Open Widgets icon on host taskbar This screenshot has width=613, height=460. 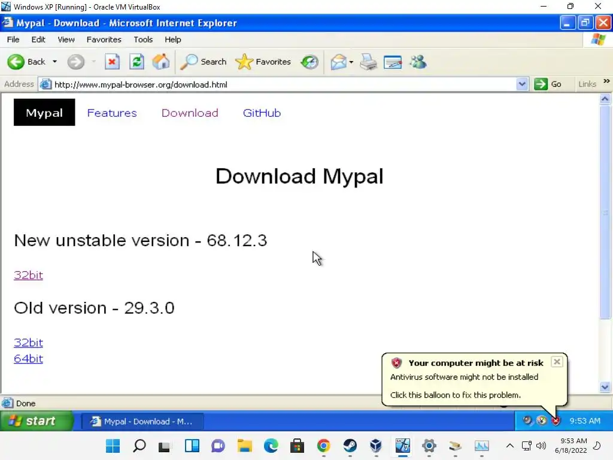pos(192,446)
